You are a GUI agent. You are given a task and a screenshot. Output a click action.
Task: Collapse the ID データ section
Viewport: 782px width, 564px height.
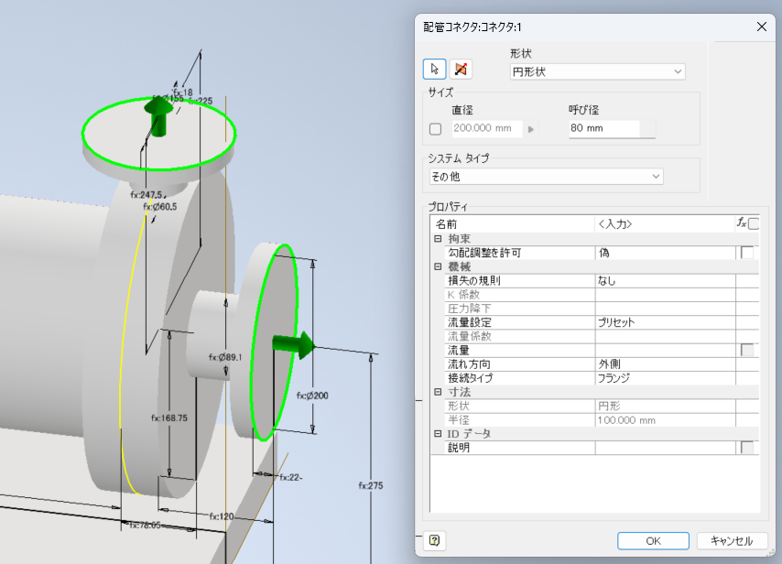(438, 433)
